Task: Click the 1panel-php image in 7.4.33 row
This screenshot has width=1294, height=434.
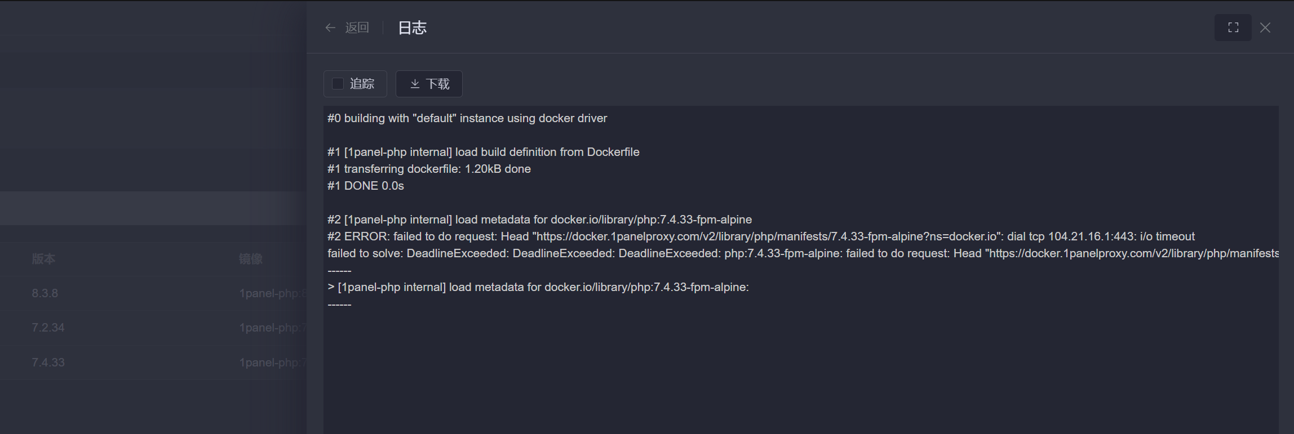Action: (x=273, y=363)
